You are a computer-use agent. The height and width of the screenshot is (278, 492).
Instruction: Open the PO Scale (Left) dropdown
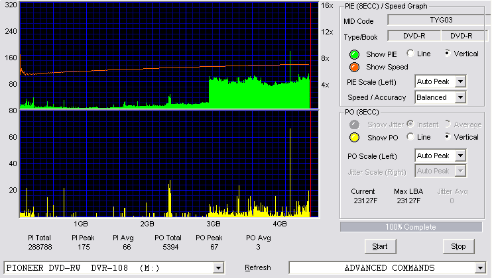pos(460,156)
